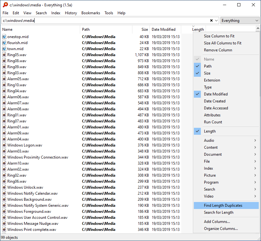Select the Windows Notify Calendar.wav row
261x241 pixels.
click(x=91, y=193)
